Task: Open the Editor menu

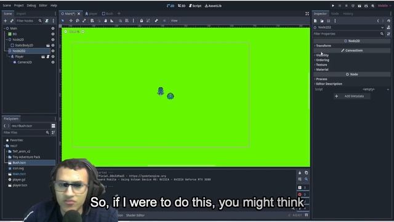Action: 43,6
